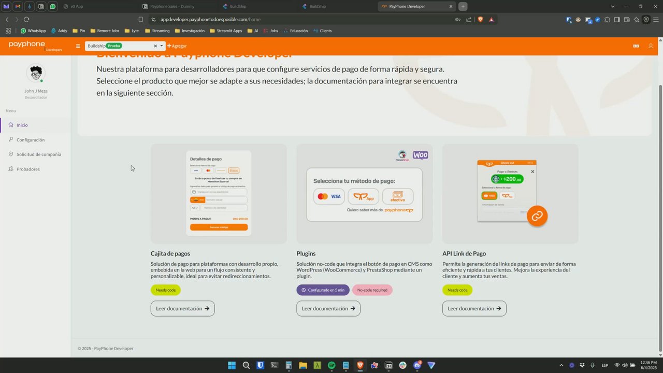Switch to the Payphone Sales - Dummy tab
The image size is (663, 373).
179,6
